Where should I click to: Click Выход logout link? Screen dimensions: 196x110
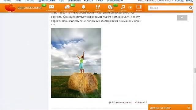pyautogui.click(x=189, y=1)
